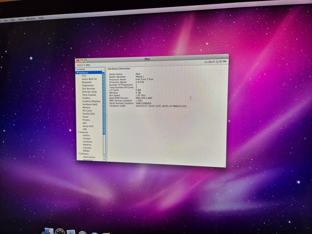Screen dimensions: 312x234
Task: Click the Model Identifier value iMac8,1
Action: pyautogui.click(x=139, y=77)
